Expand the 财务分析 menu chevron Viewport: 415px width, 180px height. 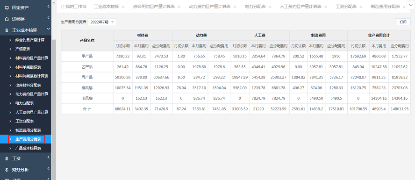(x=49, y=168)
